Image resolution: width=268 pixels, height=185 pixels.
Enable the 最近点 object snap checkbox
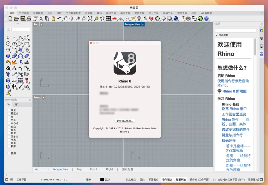click(9, 113)
